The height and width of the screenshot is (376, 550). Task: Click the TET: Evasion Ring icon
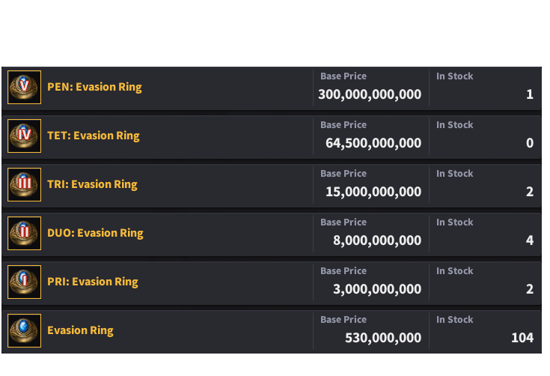click(x=25, y=136)
